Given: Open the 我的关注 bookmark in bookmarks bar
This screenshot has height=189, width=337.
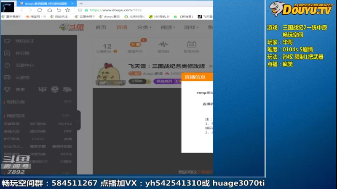Looking at the screenshot, I should click(60, 16).
